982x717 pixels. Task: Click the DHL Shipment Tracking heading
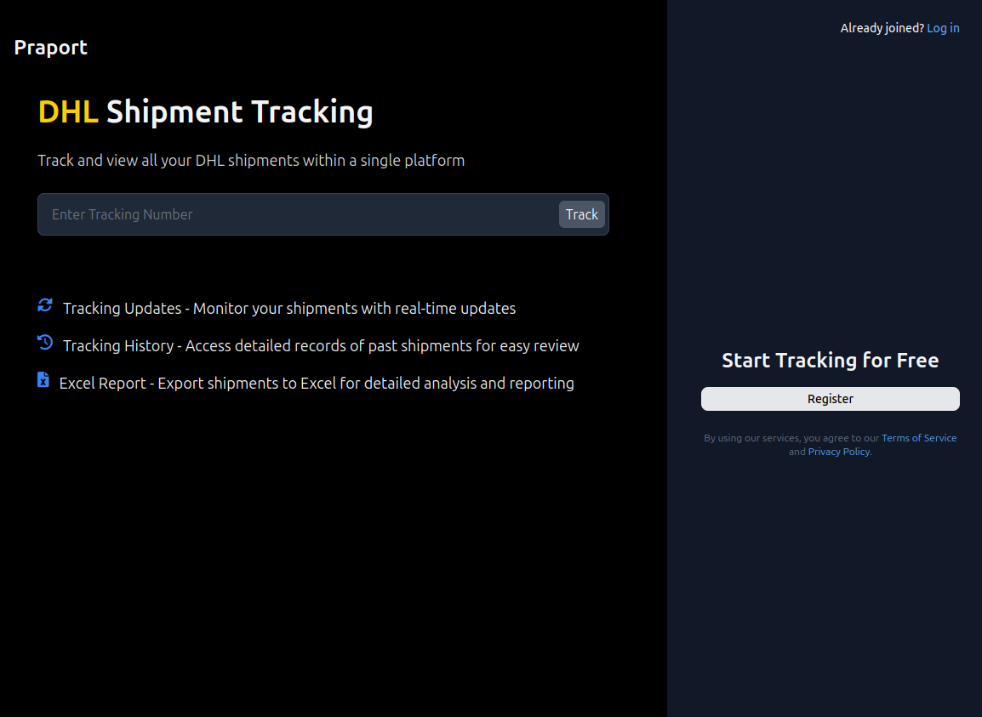pyautogui.click(x=206, y=111)
